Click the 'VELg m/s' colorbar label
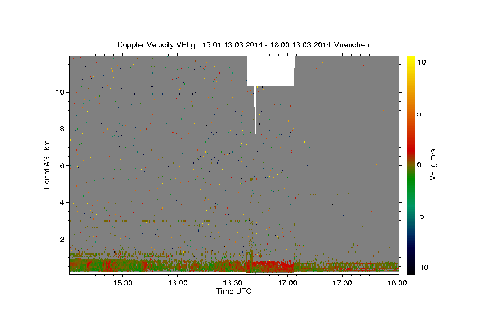 (x=433, y=165)
